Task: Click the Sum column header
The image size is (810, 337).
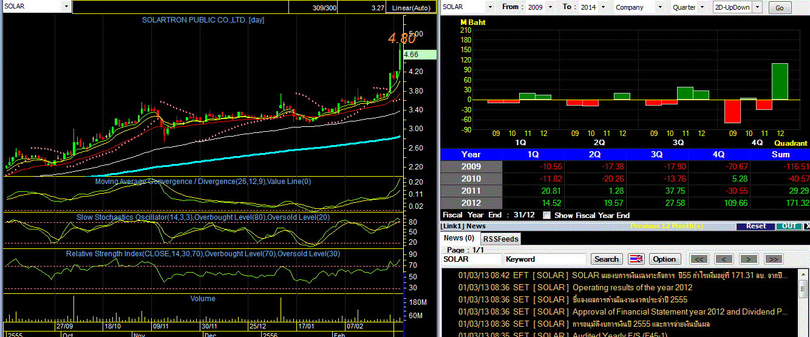Action: tap(780, 154)
